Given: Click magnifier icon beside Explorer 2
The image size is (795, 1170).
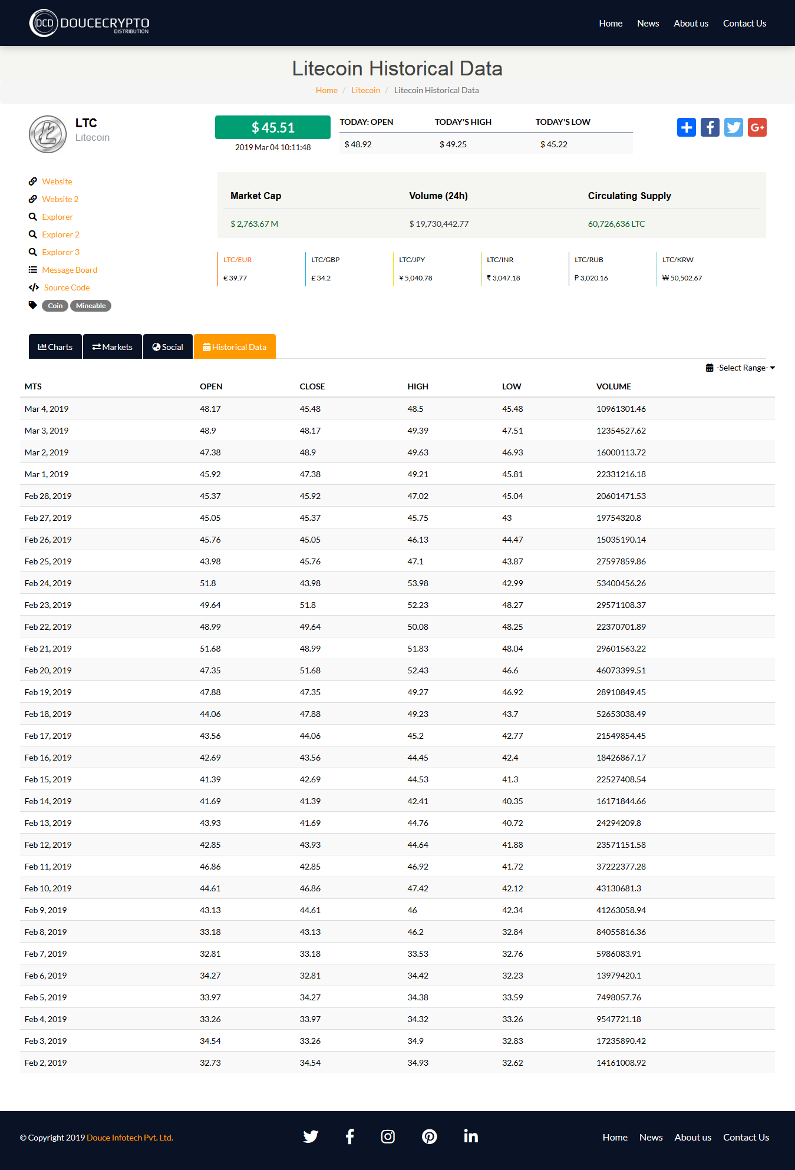Looking at the screenshot, I should 33,234.
